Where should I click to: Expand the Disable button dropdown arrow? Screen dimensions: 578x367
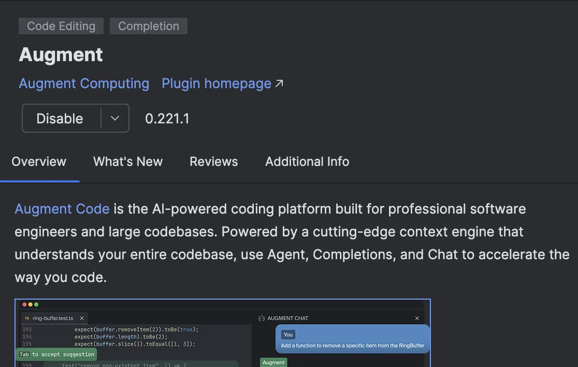[115, 118]
